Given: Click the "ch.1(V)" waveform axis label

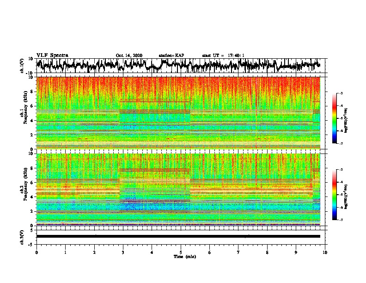Looking at the screenshot, I should click(x=22, y=66).
